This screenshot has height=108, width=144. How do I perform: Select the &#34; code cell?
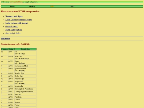(11, 70)
